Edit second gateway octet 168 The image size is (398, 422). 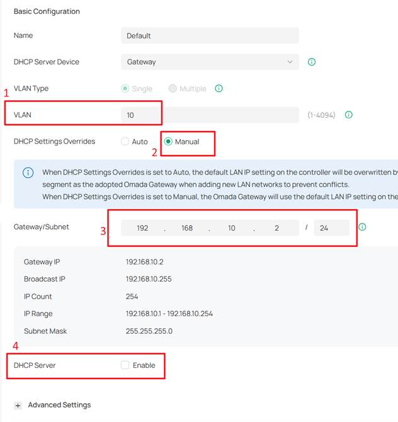pos(187,228)
